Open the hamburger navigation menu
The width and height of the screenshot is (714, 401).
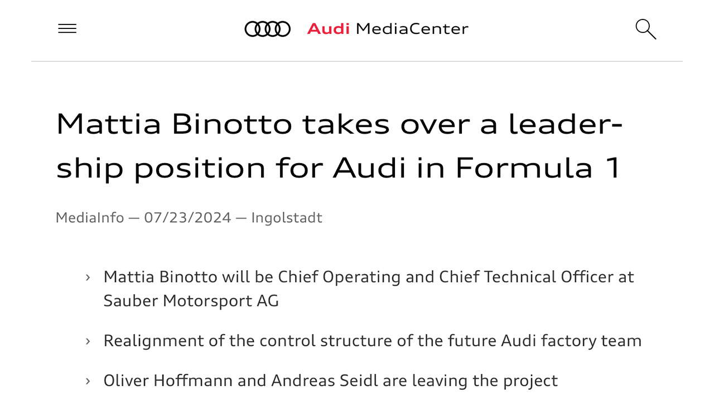tap(67, 28)
